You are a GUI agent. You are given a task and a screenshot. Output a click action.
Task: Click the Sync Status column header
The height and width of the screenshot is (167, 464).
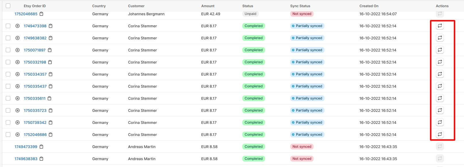pyautogui.click(x=300, y=6)
